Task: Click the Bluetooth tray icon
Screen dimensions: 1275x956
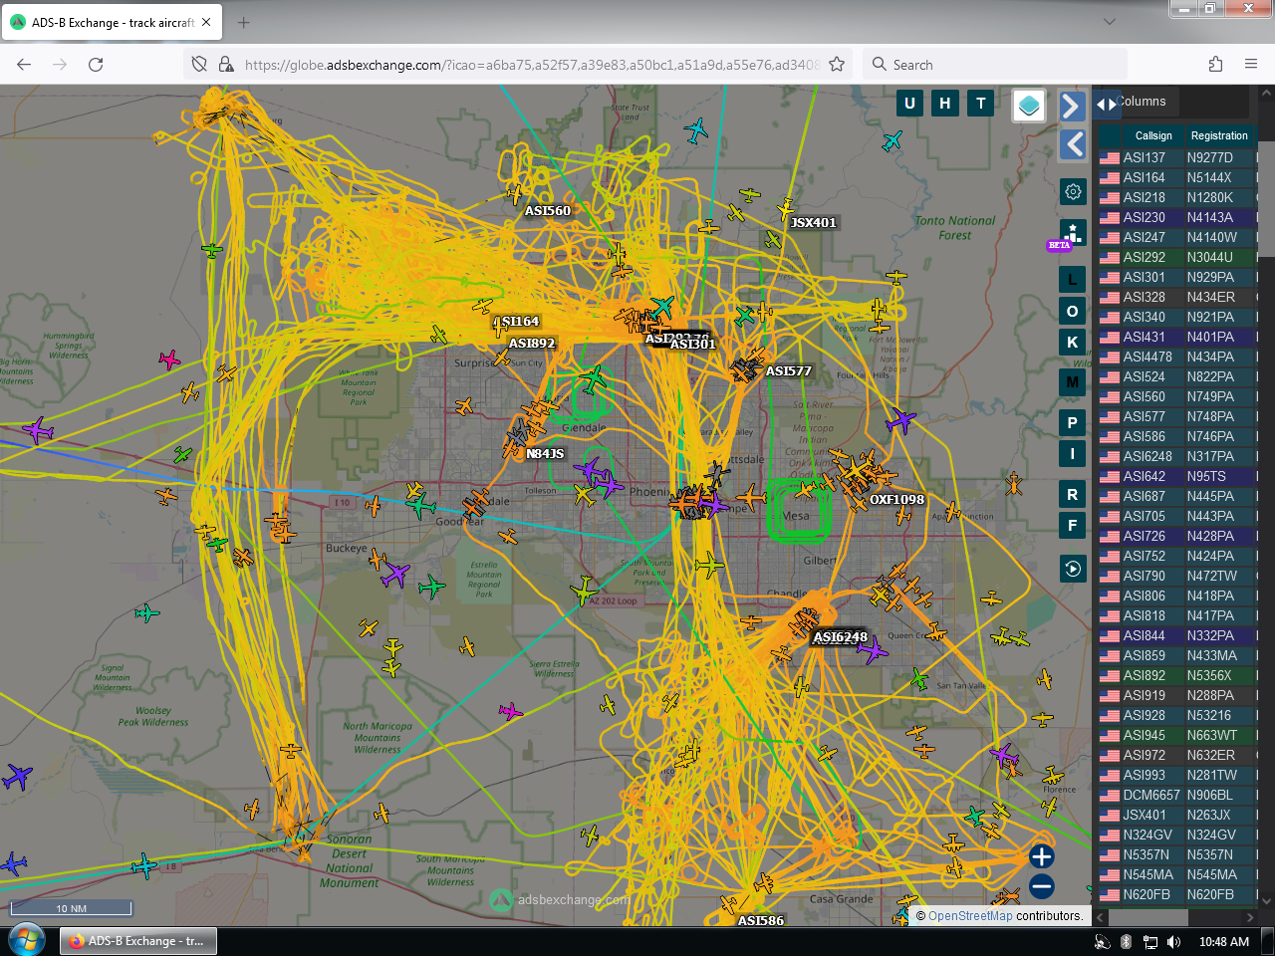Action: pyautogui.click(x=1127, y=941)
